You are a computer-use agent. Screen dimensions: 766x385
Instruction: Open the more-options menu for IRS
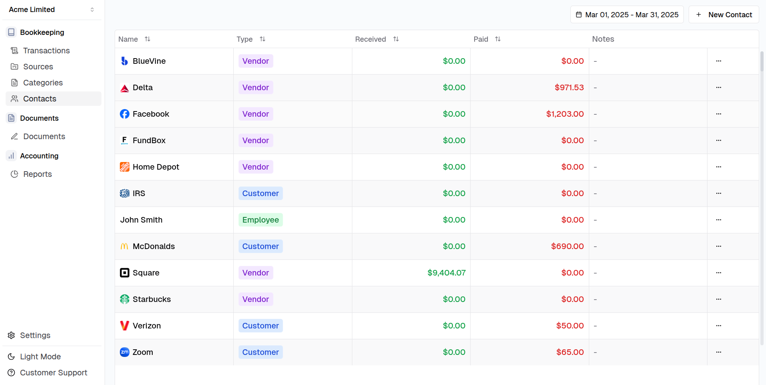719,193
